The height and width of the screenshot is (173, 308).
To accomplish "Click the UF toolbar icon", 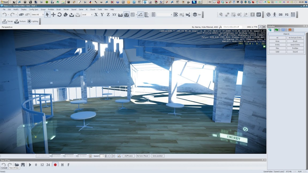I will click(x=259, y=15).
